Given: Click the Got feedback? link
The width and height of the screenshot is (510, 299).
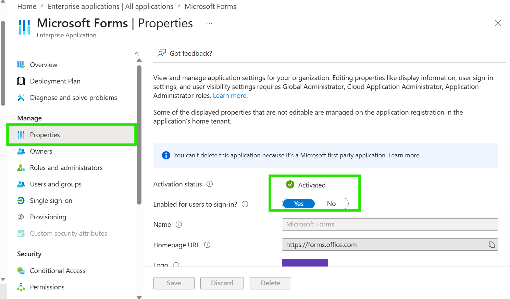Looking at the screenshot, I should click(x=191, y=53).
